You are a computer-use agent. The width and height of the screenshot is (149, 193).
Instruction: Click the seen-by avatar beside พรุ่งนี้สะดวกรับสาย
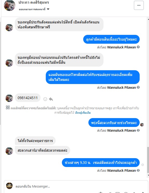pos(142,125)
